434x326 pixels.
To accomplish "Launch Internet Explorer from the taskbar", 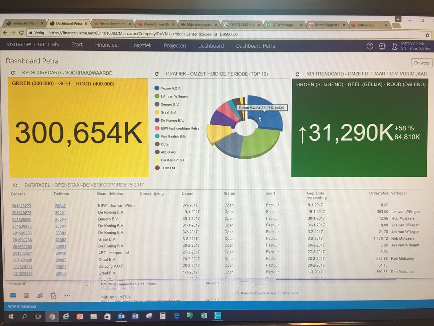I will (x=66, y=317).
